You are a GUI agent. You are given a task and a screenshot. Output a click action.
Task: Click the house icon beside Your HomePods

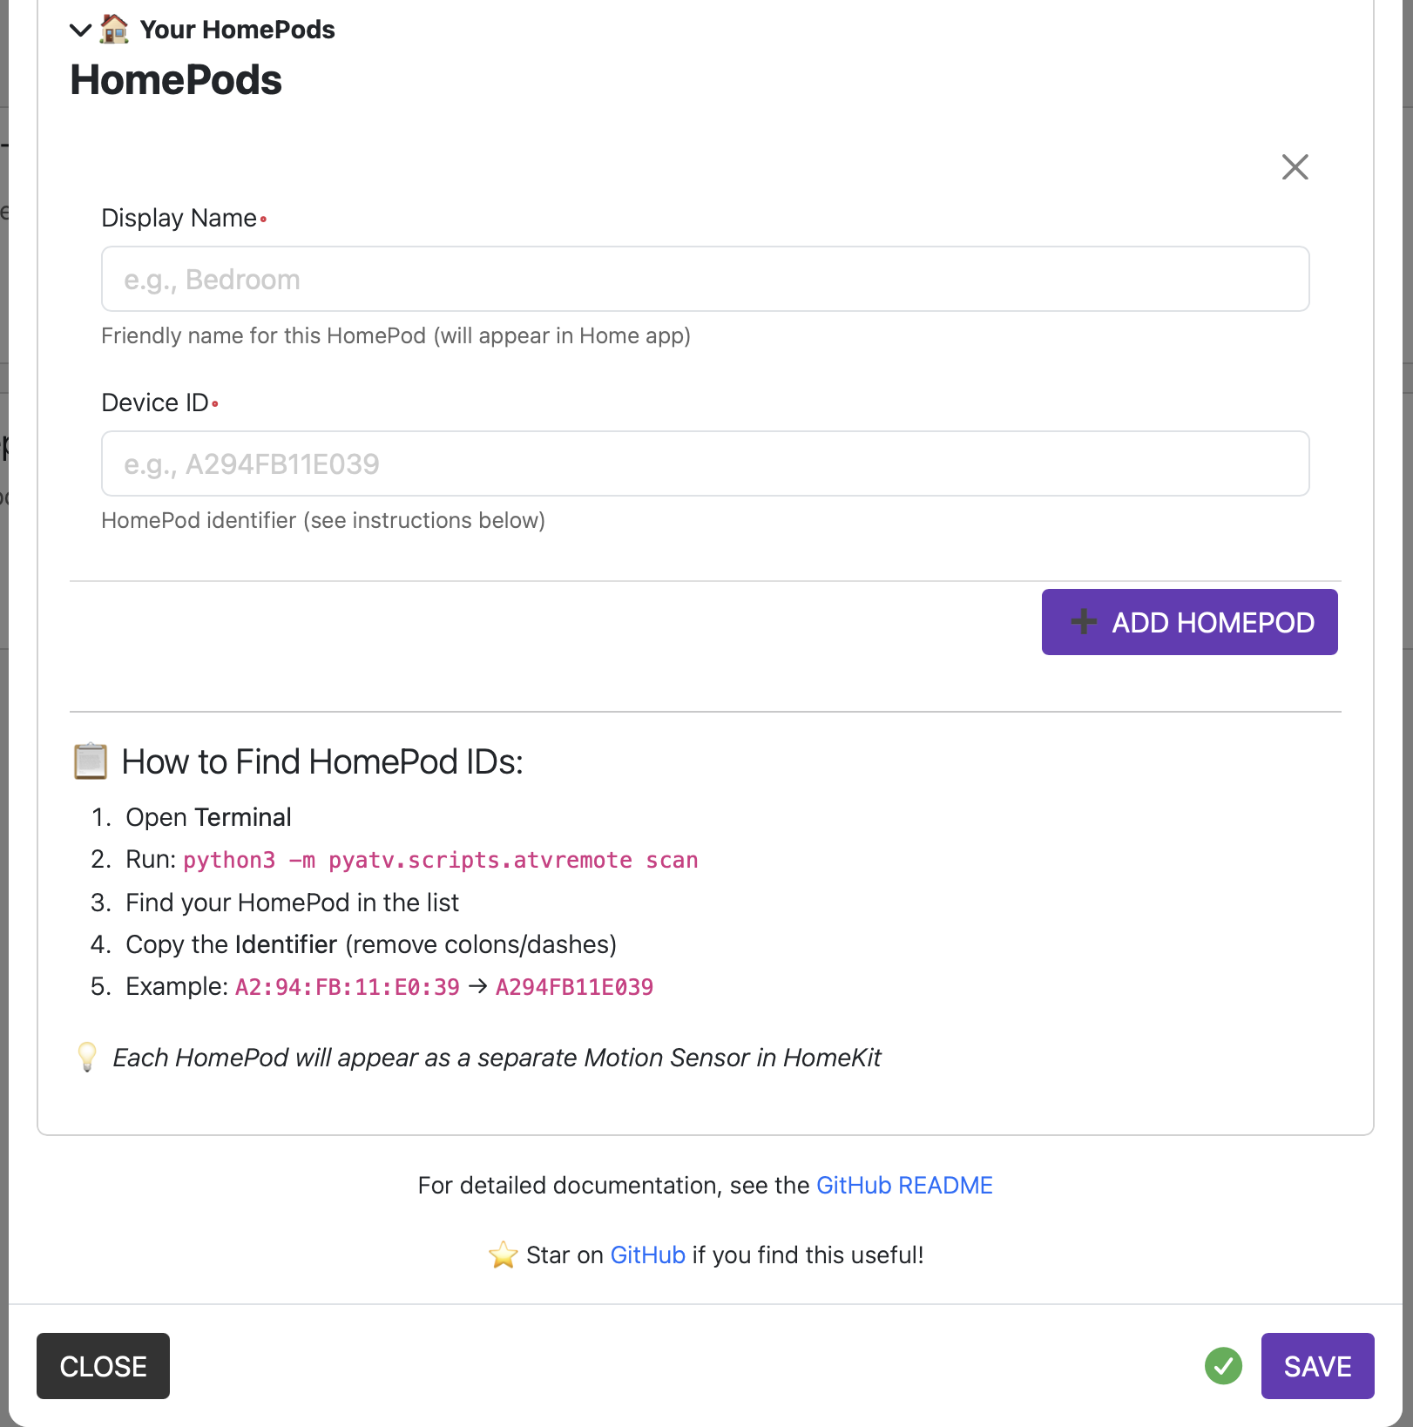114,29
